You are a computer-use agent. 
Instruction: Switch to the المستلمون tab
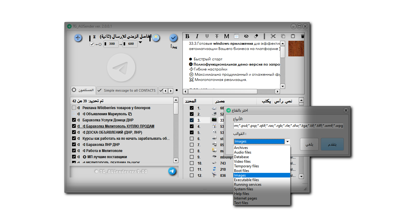pos(83,90)
